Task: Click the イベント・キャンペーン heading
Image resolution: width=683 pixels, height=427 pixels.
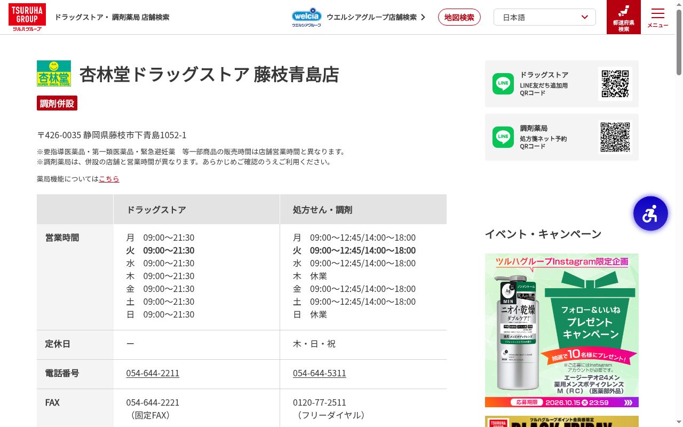Action: [543, 234]
